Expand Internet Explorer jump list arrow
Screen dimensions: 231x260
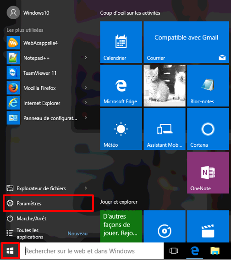[86, 103]
